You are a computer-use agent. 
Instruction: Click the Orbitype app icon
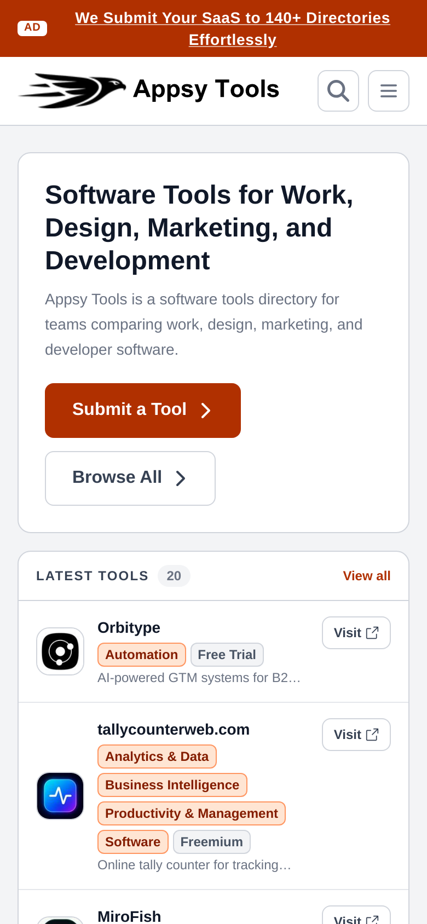tap(60, 651)
